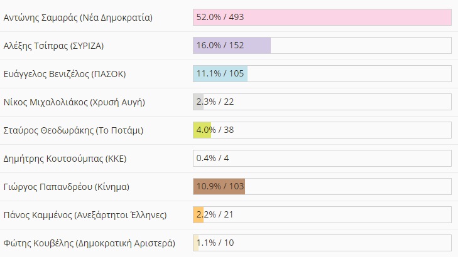The image size is (458, 257).
Task: Select the Νίκος Μιχαλολιάκος (Χρυσή Αυγή) label
Action: pyautogui.click(x=79, y=102)
